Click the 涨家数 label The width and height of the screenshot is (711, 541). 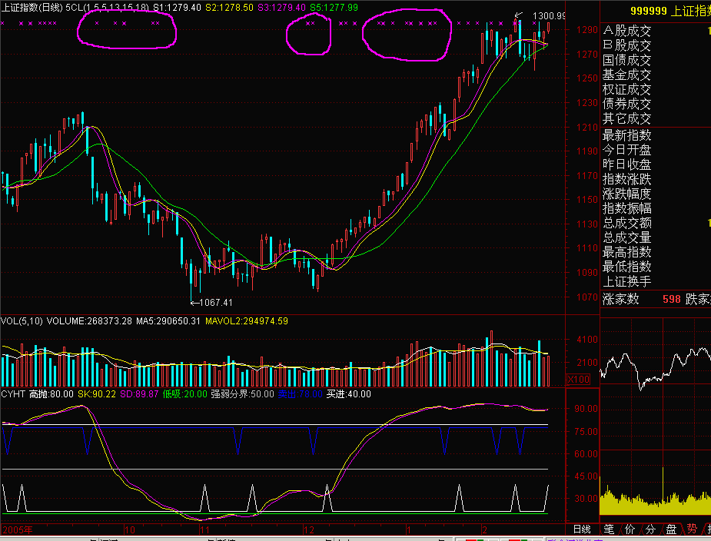(620, 299)
